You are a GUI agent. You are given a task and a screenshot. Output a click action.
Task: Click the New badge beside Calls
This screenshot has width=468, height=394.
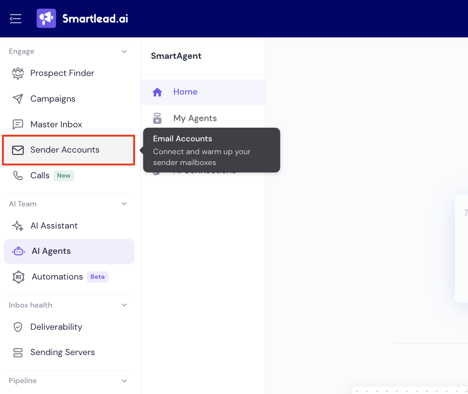63,176
